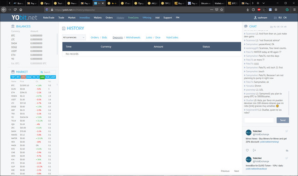Go to Previous page of history
The width and height of the screenshot is (298, 176).
(225, 171)
